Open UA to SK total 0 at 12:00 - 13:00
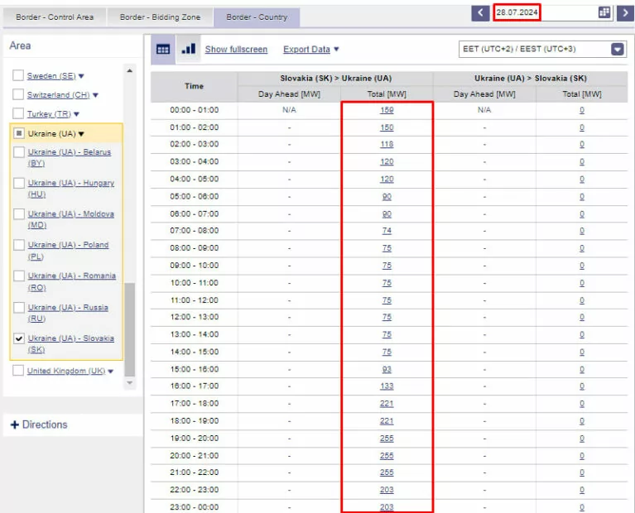This screenshot has width=635, height=513. tap(581, 317)
